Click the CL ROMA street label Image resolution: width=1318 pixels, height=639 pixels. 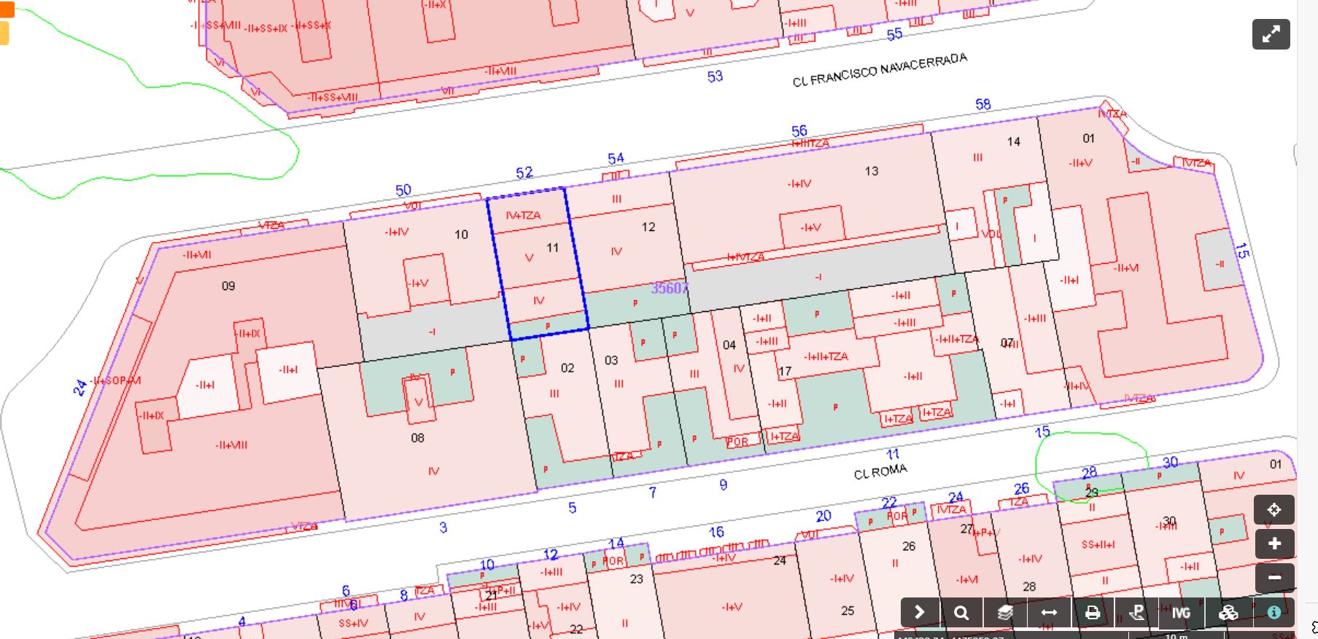880,471
